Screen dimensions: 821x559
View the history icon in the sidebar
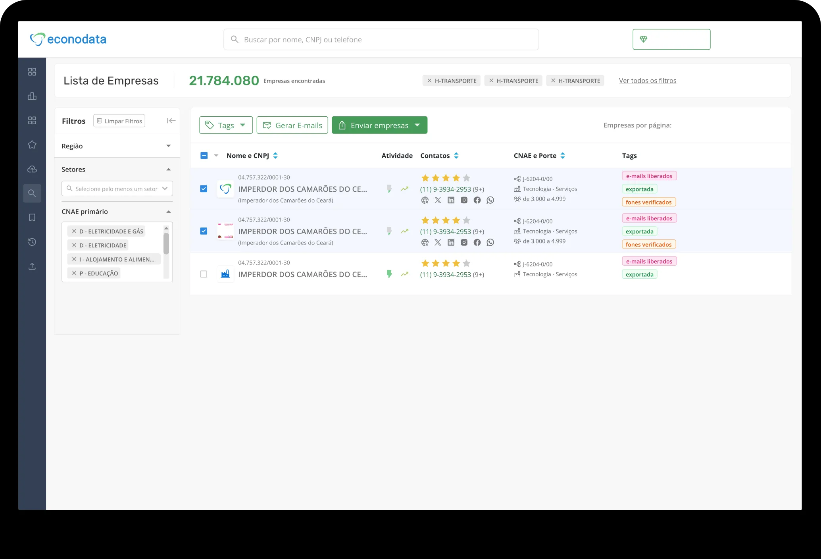point(32,242)
